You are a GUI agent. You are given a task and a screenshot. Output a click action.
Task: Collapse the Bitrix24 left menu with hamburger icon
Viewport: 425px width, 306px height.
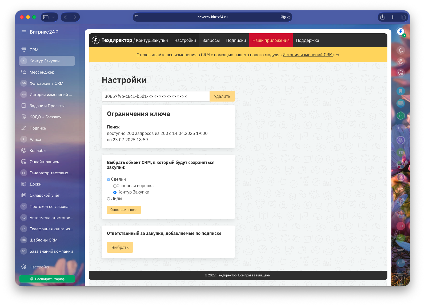click(x=24, y=32)
